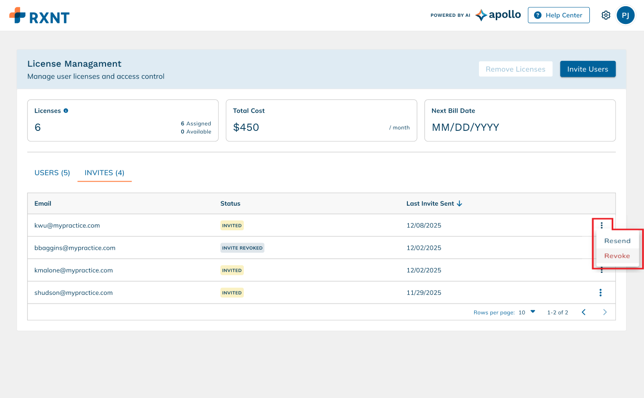Open kebab menu for kwu@mypractice.com

coord(602,225)
